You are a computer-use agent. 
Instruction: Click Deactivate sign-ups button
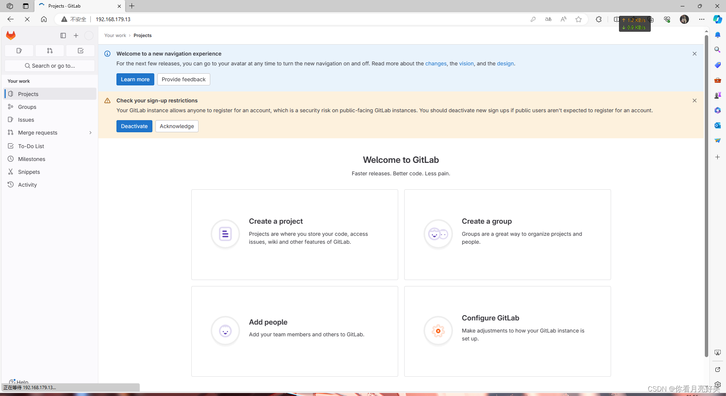(134, 126)
